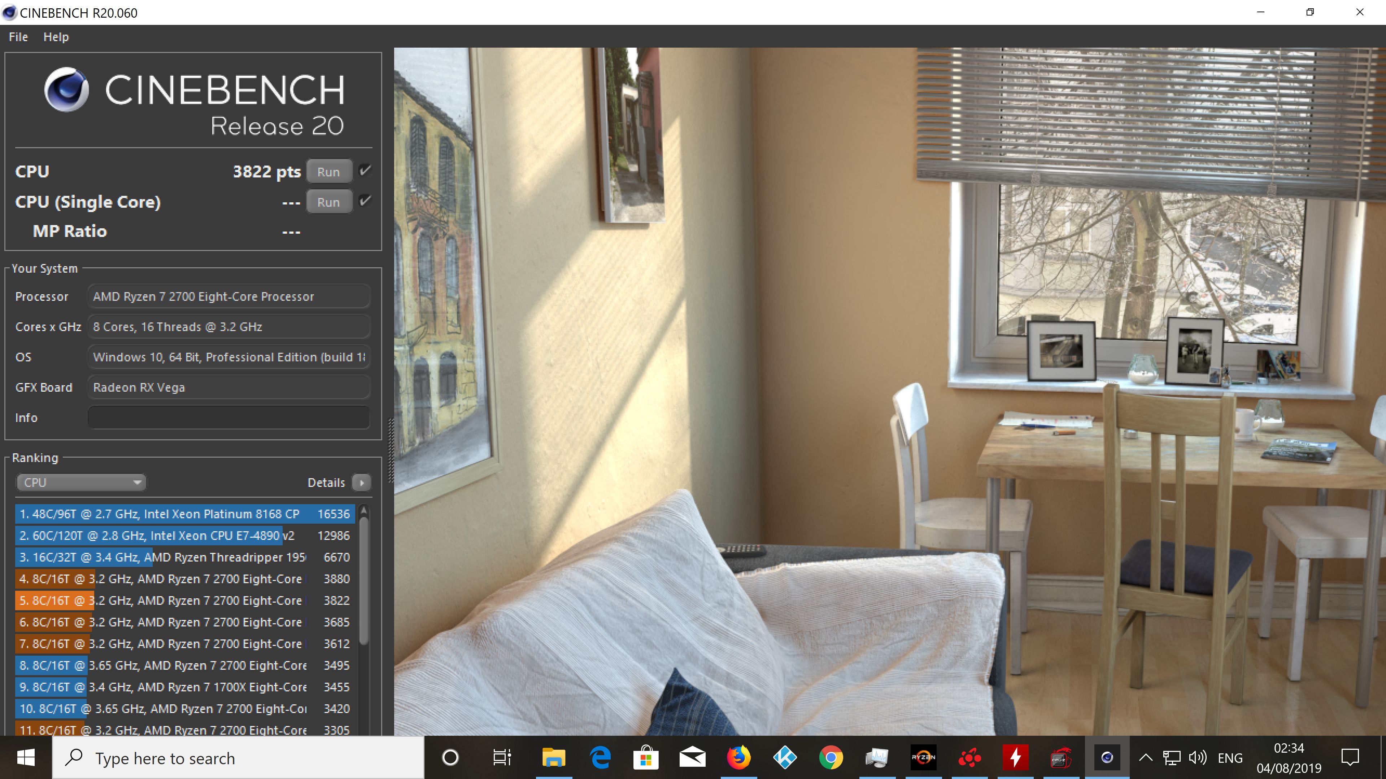This screenshot has width=1386, height=779.
Task: Open Microsoft Store from the taskbar
Action: 646,757
